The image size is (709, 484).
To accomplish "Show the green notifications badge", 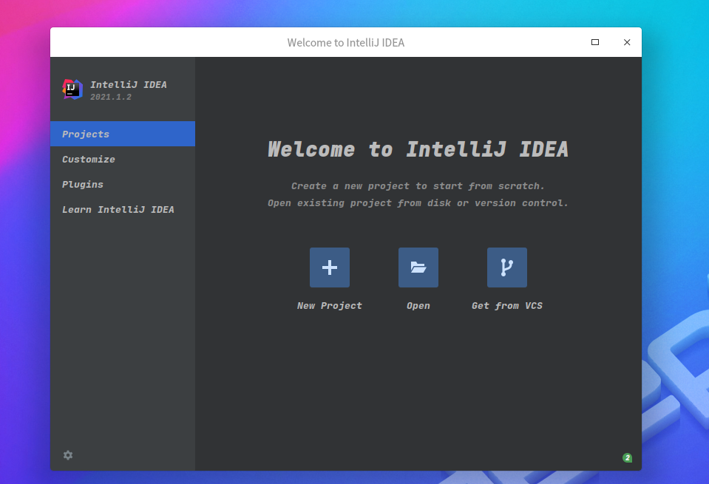I will (627, 458).
